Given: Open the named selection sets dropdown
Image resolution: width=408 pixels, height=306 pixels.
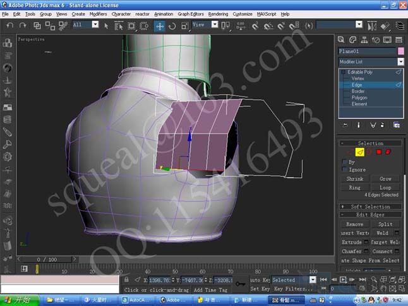Looking at the screenshot, I should tap(359, 25).
